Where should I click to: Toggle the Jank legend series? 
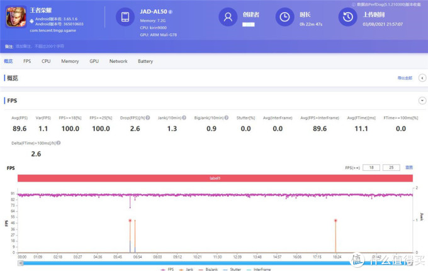tap(186, 269)
